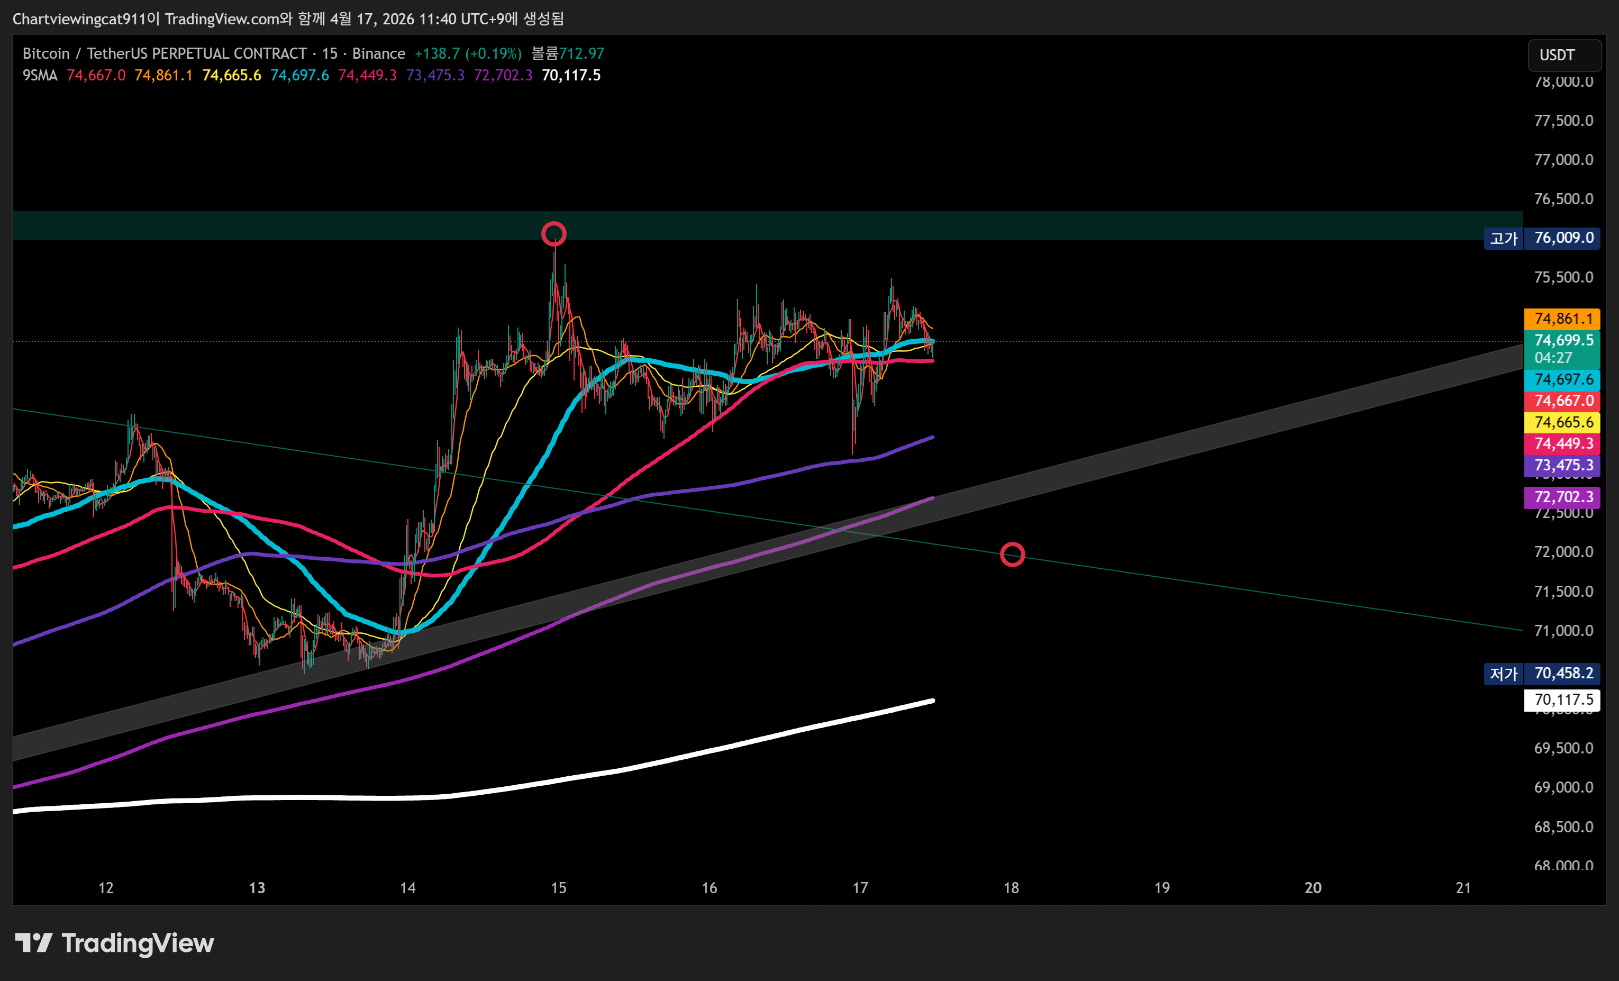Viewport: 1619px width, 981px height.
Task: Click the 9SMA indicator label
Action: pos(40,76)
